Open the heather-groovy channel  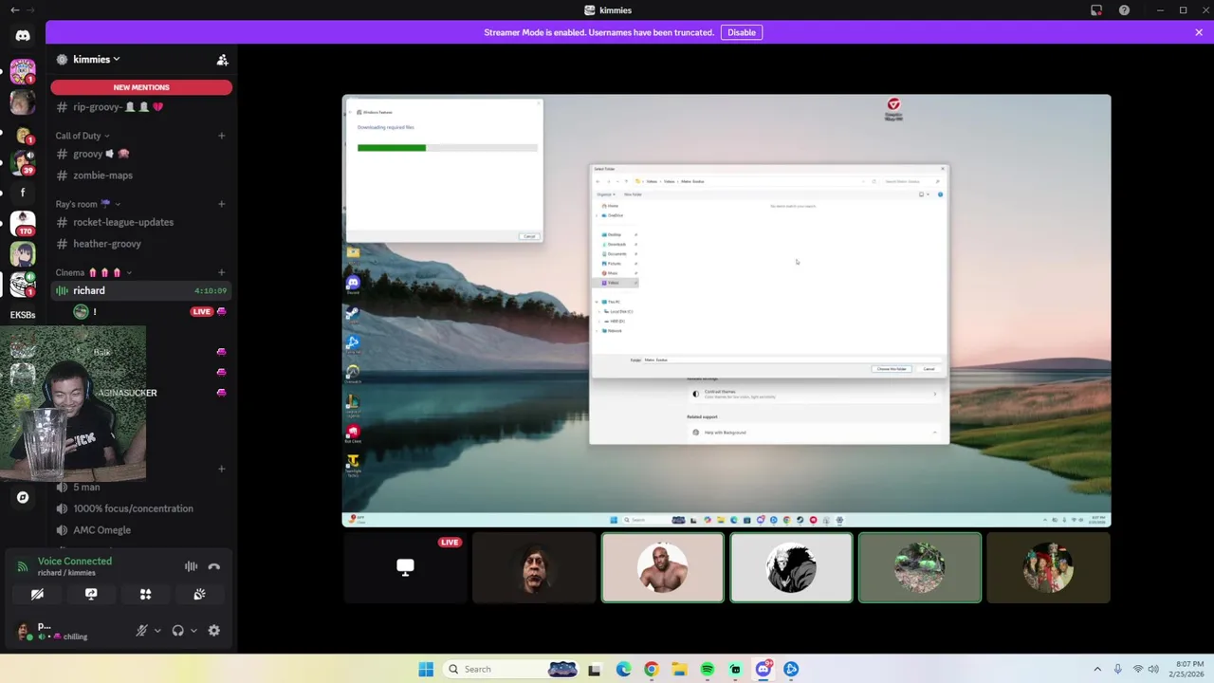(141, 244)
